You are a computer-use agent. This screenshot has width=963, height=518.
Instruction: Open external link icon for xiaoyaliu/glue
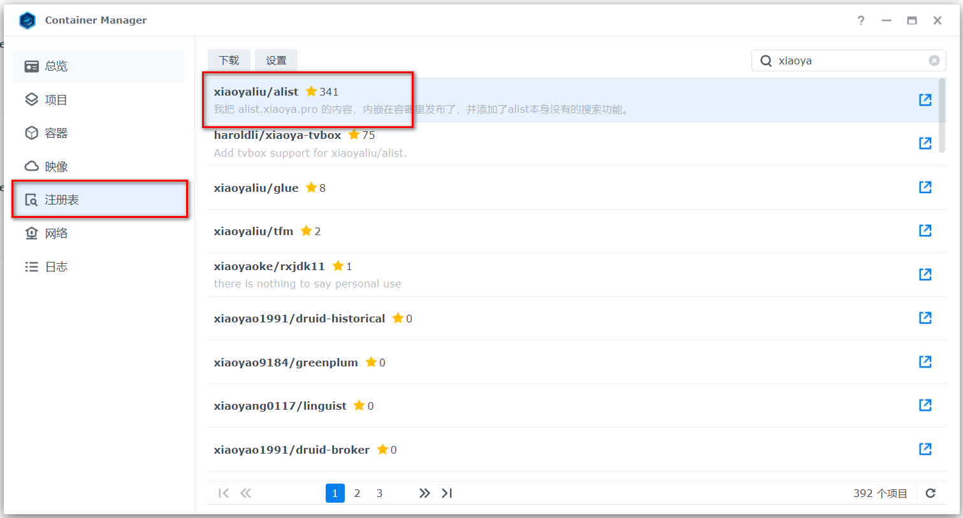click(x=925, y=187)
